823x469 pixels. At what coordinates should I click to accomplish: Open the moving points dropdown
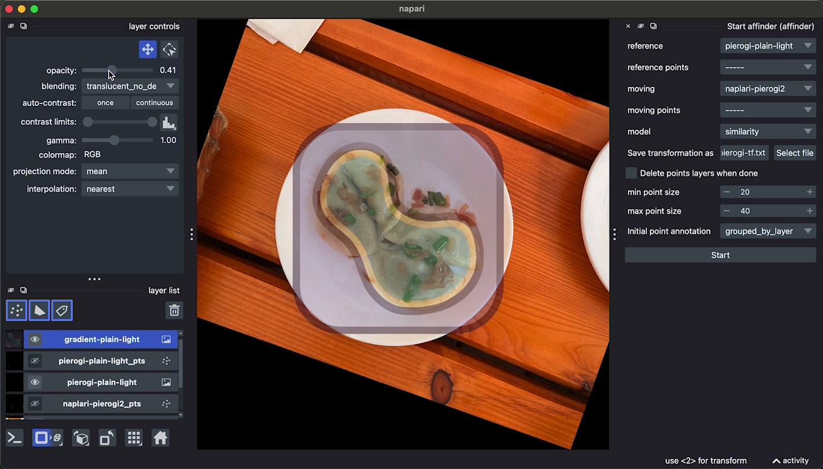coord(768,110)
